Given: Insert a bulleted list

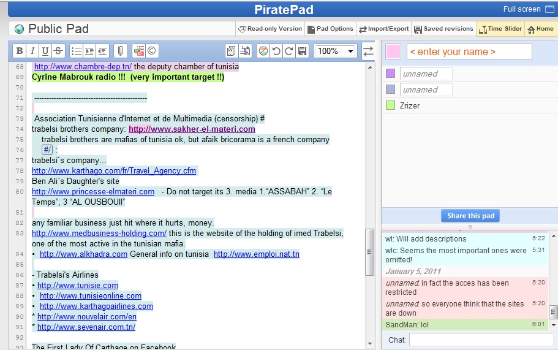Looking at the screenshot, I should pos(77,51).
